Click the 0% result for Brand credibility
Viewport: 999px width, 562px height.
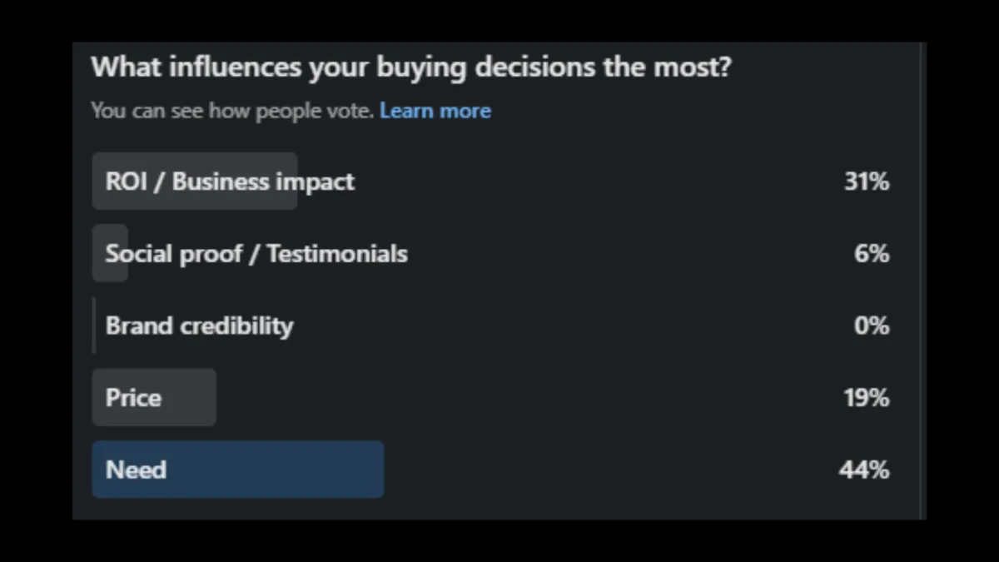[872, 326]
